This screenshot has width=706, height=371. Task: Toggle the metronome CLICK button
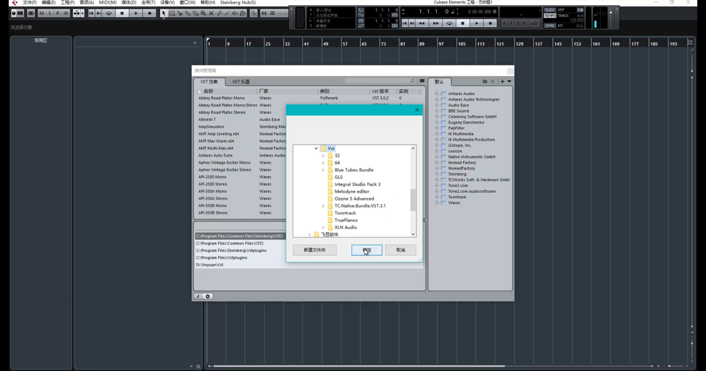point(550,10)
